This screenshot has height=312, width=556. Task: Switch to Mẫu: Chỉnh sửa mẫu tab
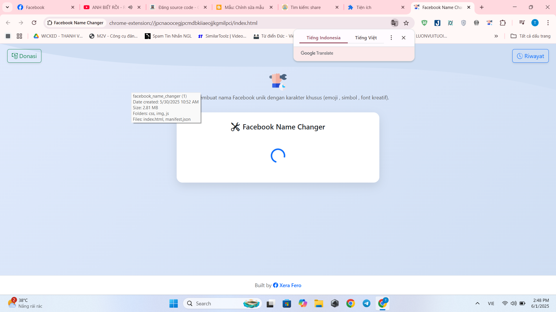pyautogui.click(x=244, y=7)
